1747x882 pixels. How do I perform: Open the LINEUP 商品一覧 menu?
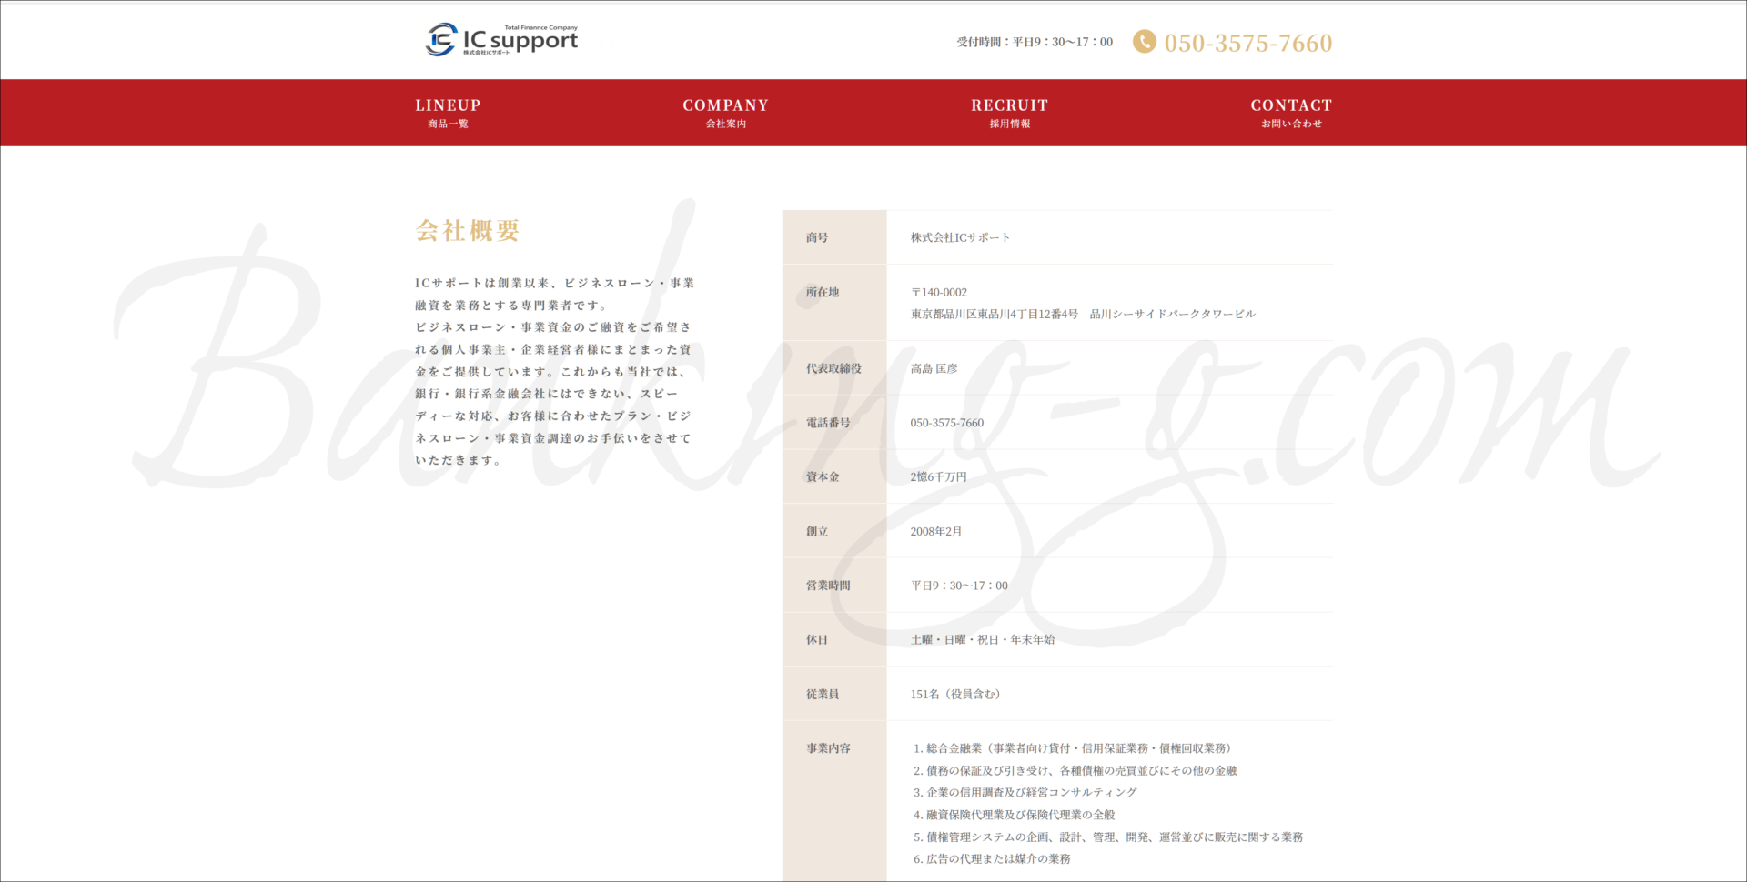[448, 113]
